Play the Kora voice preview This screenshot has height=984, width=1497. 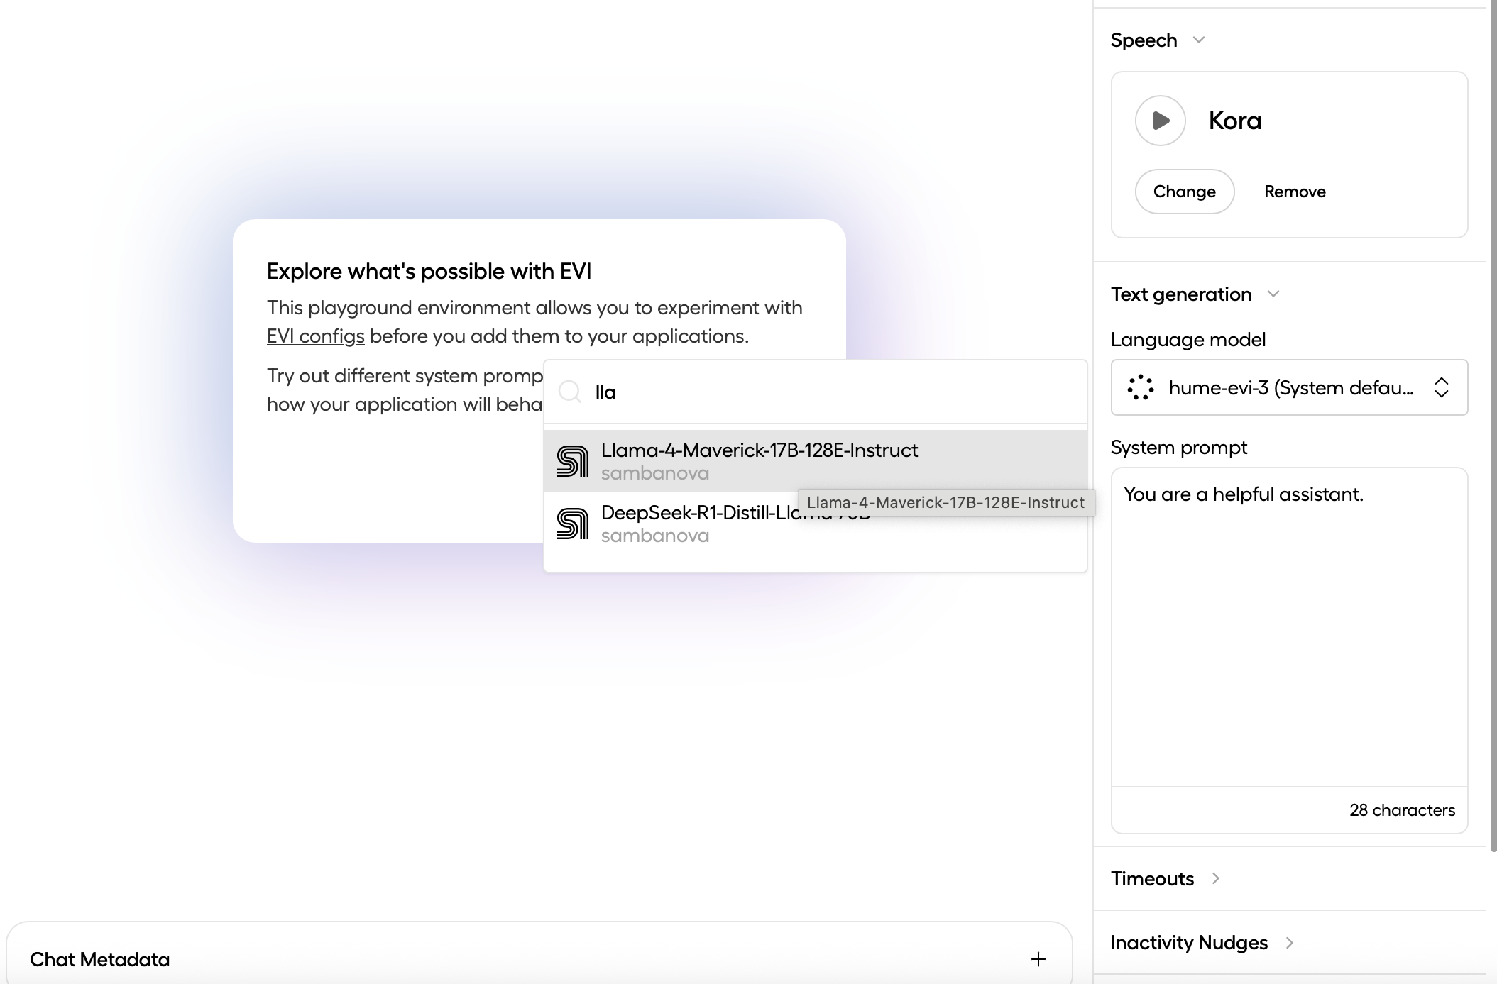(1160, 121)
